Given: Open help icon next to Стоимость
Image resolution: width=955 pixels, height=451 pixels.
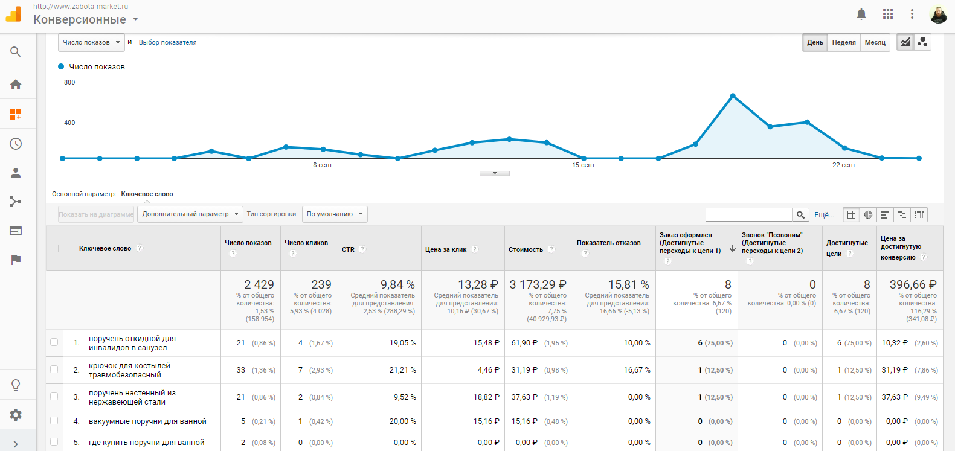Looking at the screenshot, I should tap(551, 249).
